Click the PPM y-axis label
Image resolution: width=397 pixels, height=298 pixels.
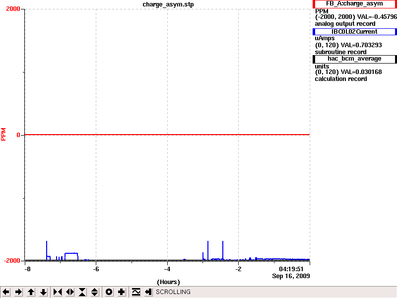point(3,134)
